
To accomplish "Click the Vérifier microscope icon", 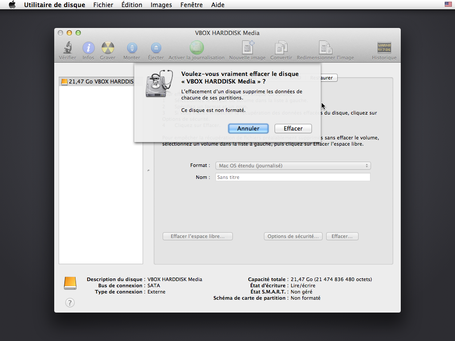I will click(68, 48).
